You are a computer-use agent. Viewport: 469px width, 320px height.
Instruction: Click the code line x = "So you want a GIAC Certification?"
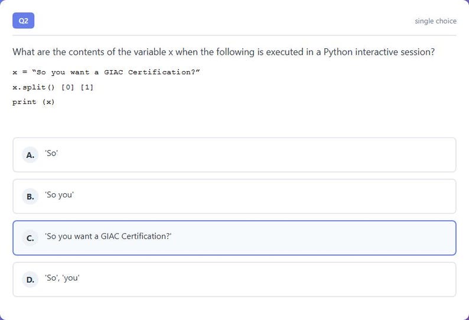click(106, 72)
